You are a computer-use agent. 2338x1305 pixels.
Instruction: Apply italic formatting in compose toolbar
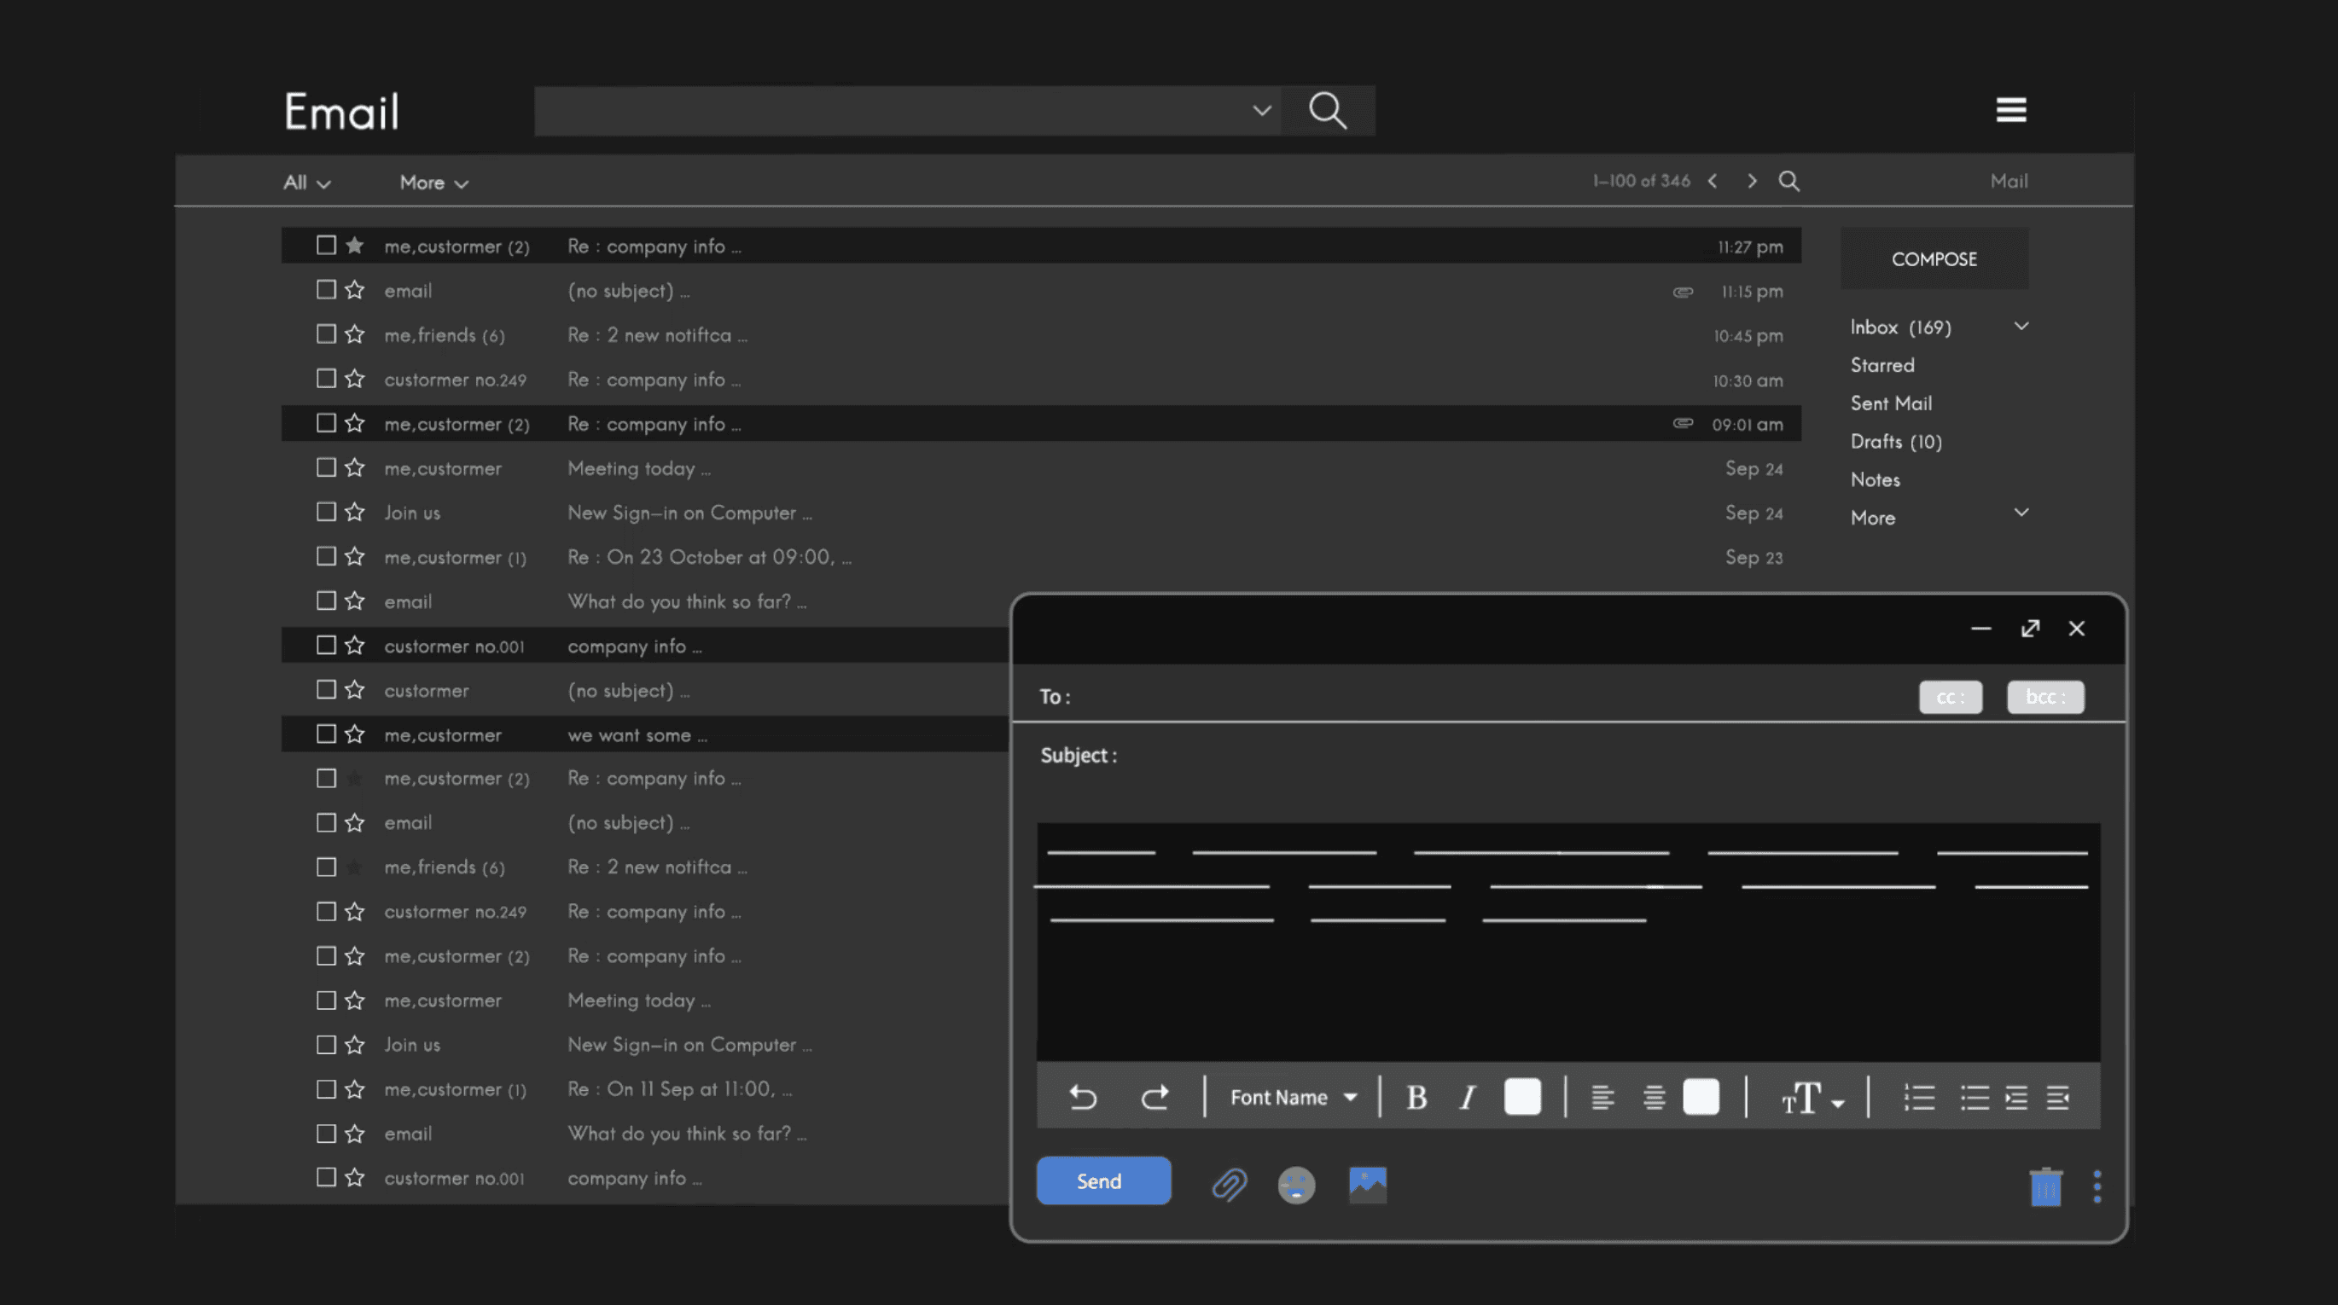(1468, 1097)
